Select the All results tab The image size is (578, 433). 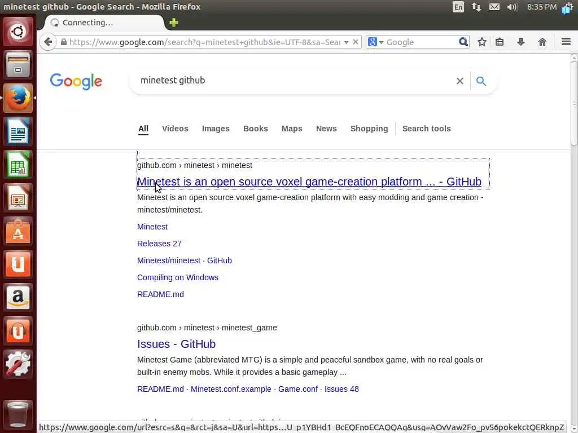point(143,129)
